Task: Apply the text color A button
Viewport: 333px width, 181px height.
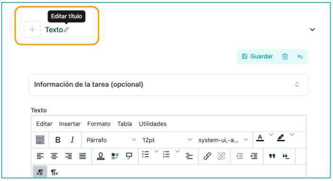Action: click(x=260, y=138)
